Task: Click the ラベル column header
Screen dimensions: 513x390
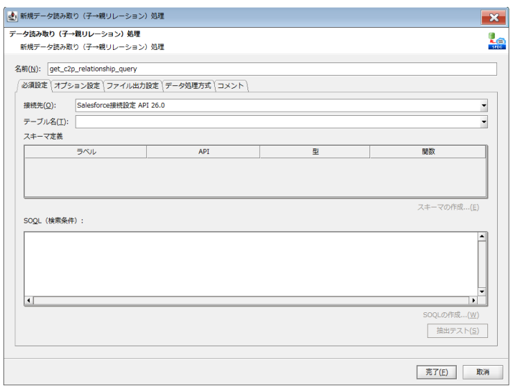Action: pos(86,151)
